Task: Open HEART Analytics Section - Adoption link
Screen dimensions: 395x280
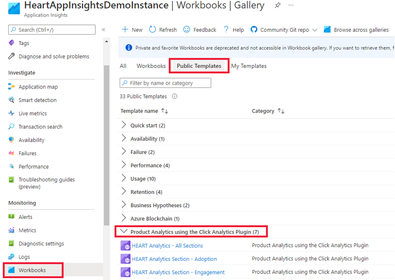Action: click(174, 259)
